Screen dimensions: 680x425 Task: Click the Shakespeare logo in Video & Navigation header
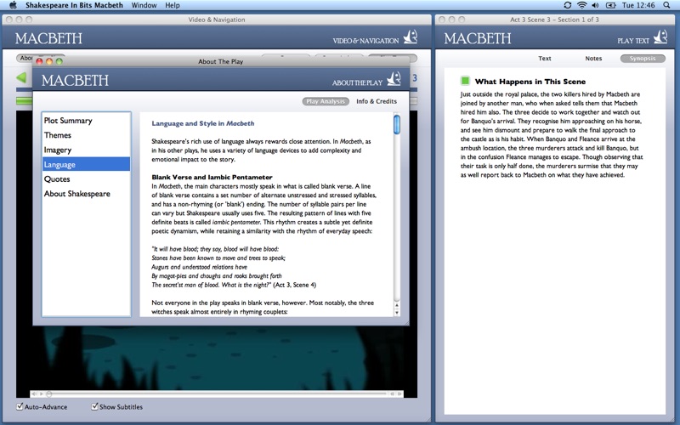click(x=411, y=37)
